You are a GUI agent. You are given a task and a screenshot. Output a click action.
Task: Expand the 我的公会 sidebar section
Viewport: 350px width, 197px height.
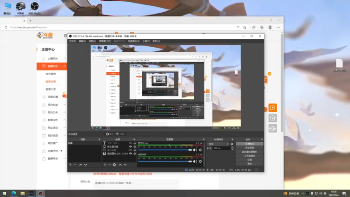tap(64, 113)
